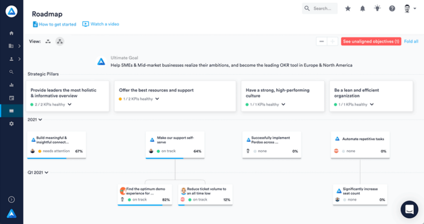Open the user profile dropdown
The image size is (424, 224).
point(410,9)
